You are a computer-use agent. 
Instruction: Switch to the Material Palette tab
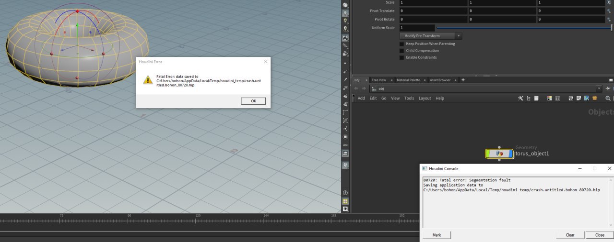coord(408,80)
